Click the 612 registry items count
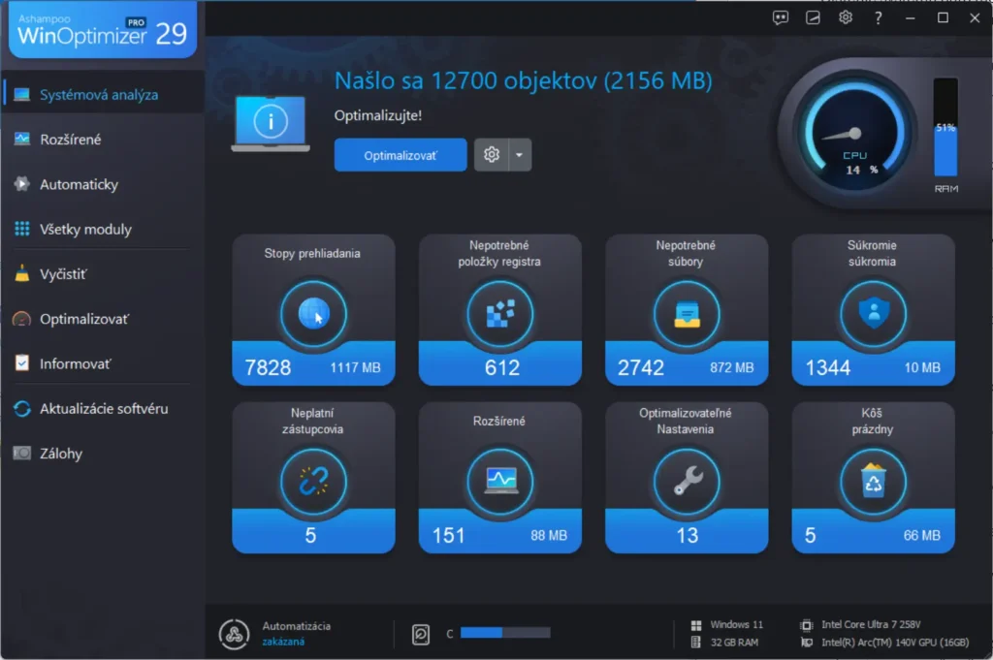This screenshot has width=993, height=660. tap(502, 367)
